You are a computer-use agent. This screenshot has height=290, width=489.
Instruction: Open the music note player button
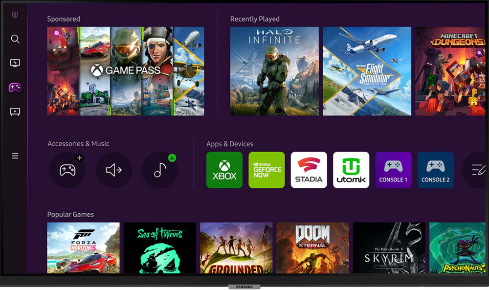click(x=160, y=170)
